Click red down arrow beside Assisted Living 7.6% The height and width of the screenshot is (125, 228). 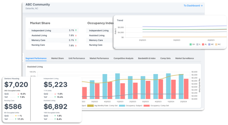(x=76, y=35)
